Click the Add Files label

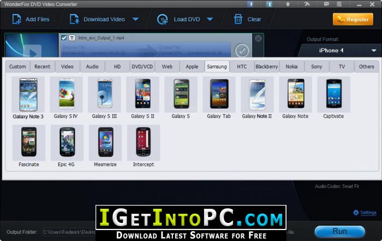38,19
